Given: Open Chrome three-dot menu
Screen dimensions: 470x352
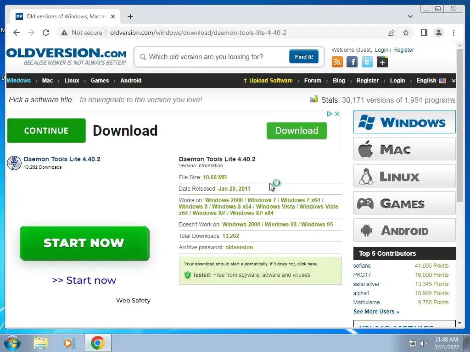Looking at the screenshot, I should tap(453, 33).
